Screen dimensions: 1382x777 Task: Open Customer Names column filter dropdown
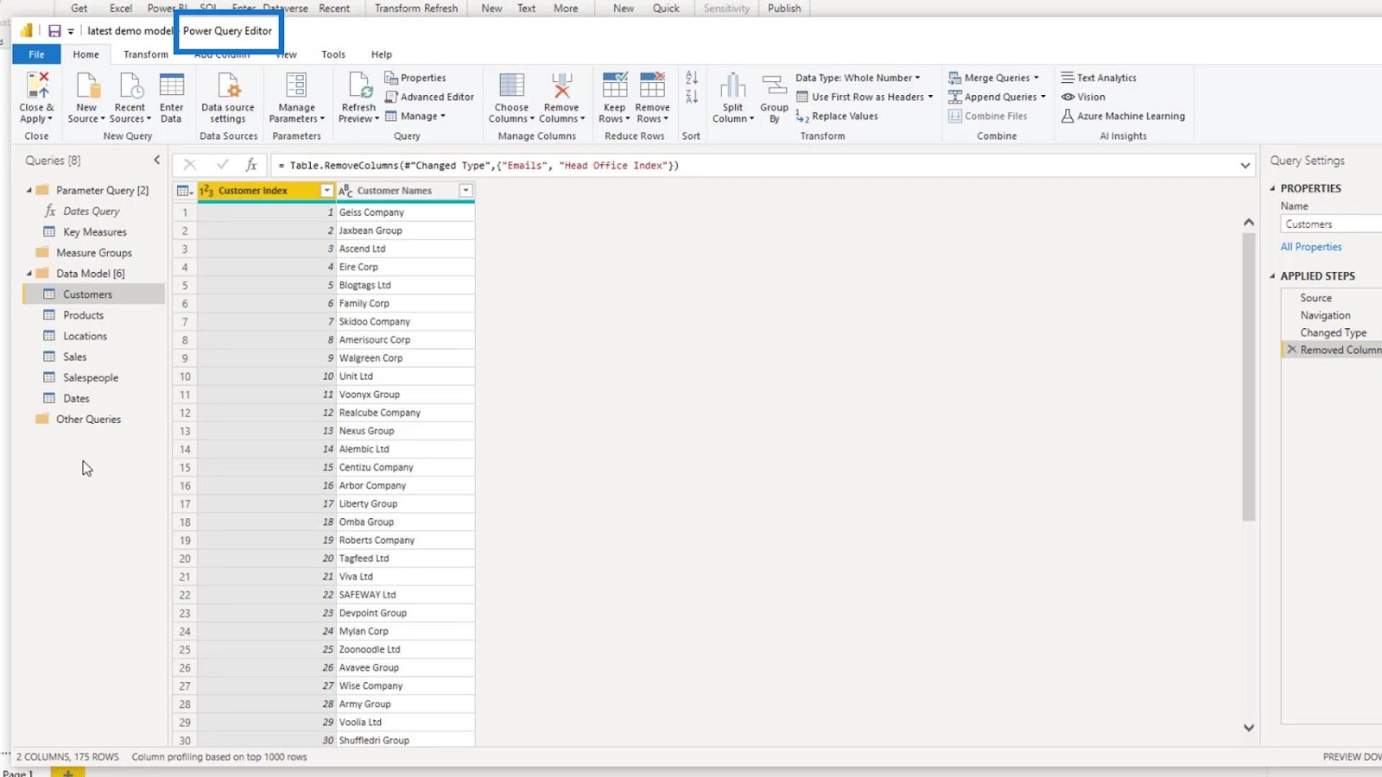(466, 191)
